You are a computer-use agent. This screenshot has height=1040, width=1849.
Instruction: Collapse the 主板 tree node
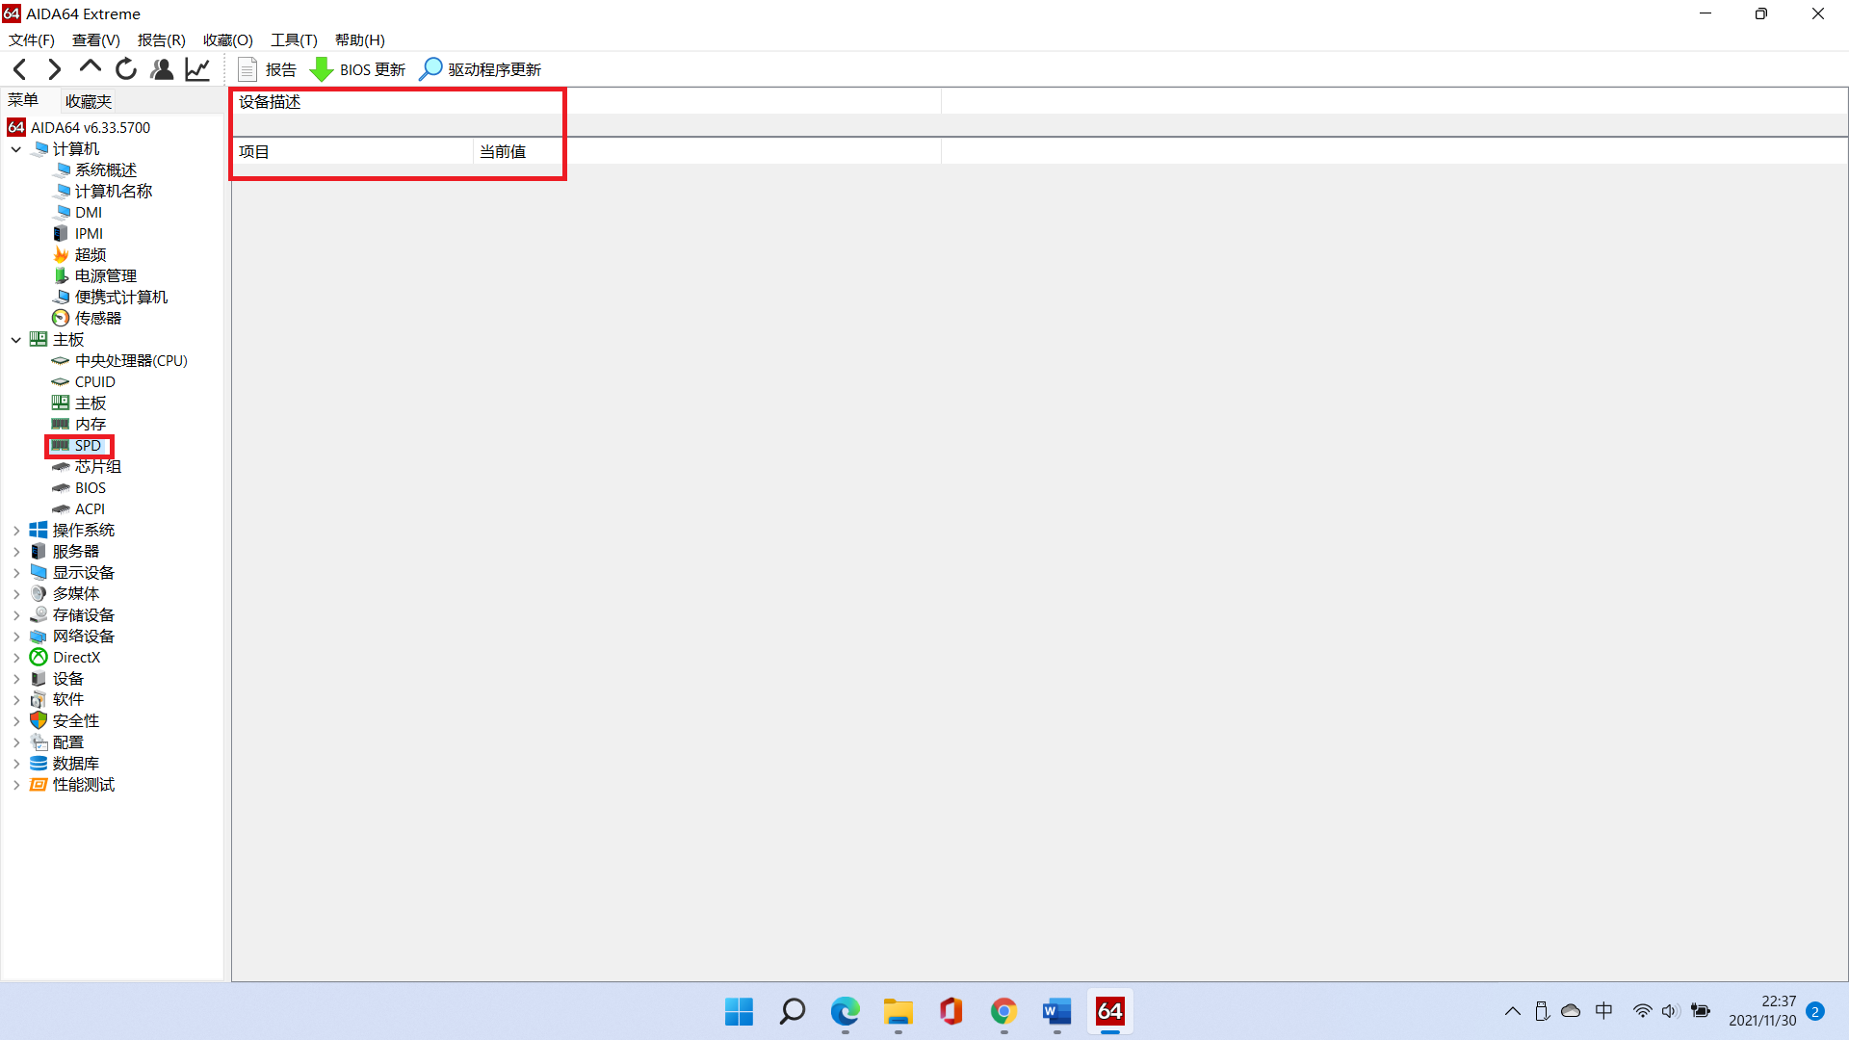tap(16, 340)
